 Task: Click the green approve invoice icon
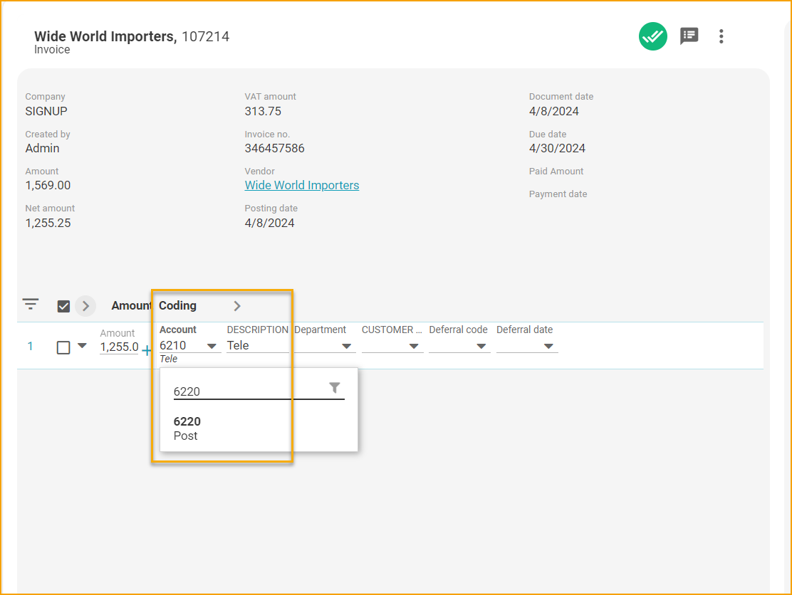coord(653,36)
